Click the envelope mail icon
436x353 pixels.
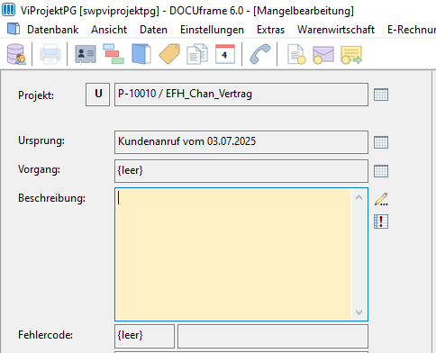coord(323,55)
